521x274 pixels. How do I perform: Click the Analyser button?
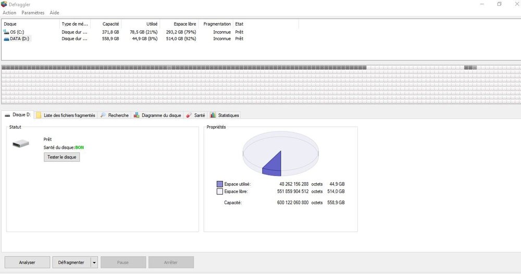click(x=27, y=263)
